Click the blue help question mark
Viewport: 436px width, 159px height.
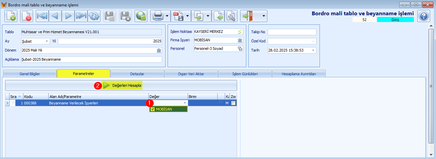(x=423, y=16)
